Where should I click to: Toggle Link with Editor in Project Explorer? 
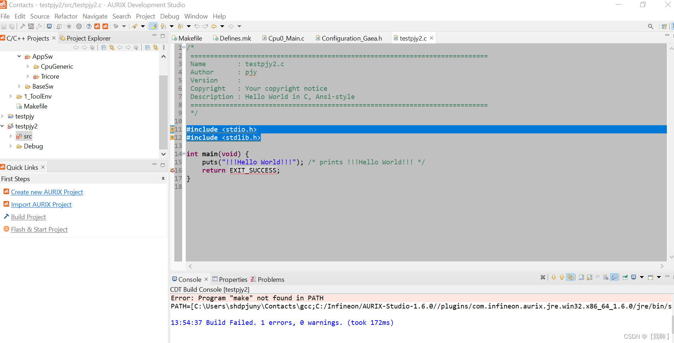(155, 47)
